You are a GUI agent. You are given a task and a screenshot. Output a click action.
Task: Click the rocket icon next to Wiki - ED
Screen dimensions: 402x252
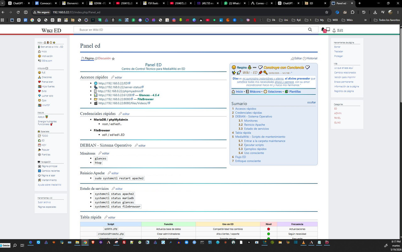239,73
